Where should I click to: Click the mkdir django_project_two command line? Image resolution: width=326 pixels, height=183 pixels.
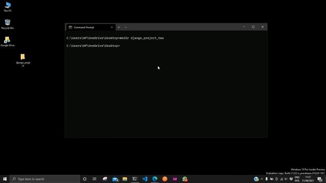115,38
